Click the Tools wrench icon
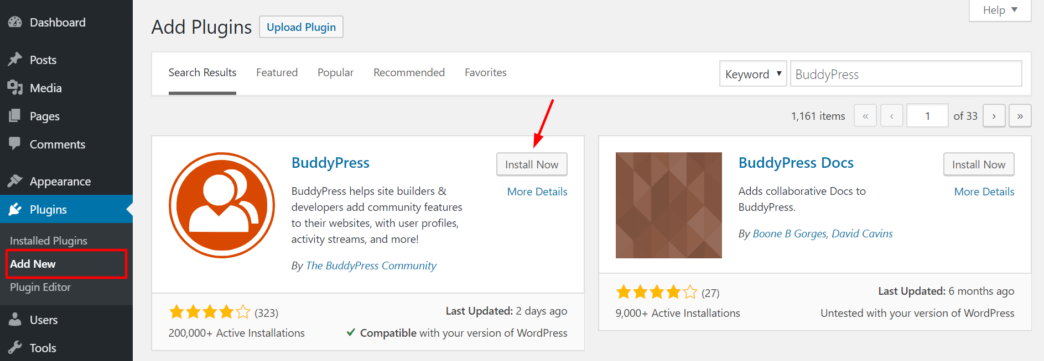This screenshot has width=1044, height=361. (x=15, y=347)
